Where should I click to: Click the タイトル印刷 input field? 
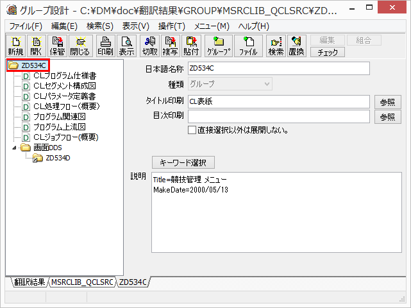(x=279, y=102)
